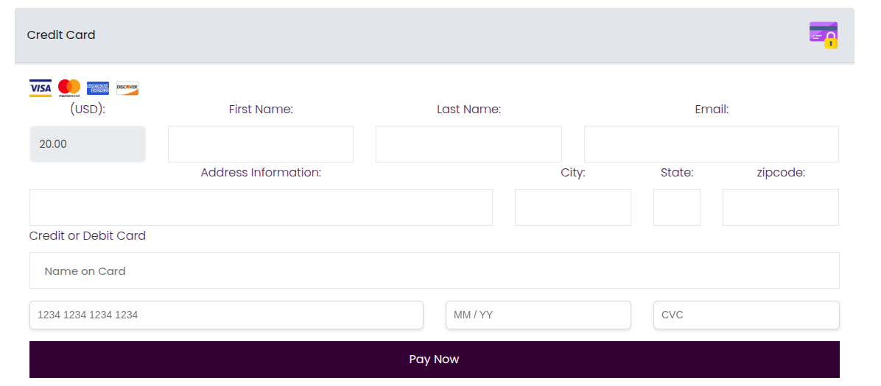The image size is (881, 386).
Task: Click the State: label
Action: (677, 172)
